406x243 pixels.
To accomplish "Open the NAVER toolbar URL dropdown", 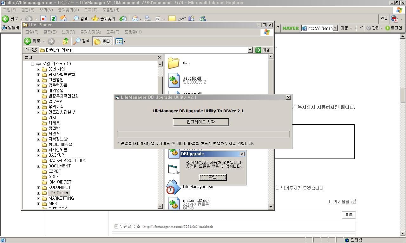I will 335,28.
